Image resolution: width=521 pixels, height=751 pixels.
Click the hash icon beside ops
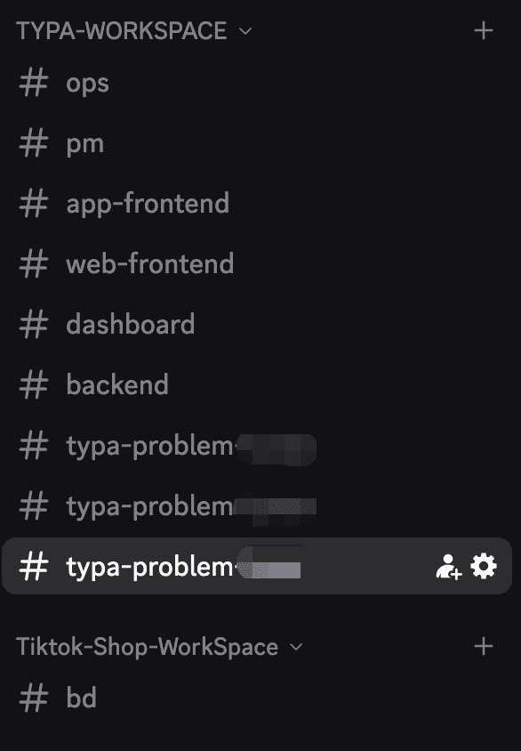(34, 82)
